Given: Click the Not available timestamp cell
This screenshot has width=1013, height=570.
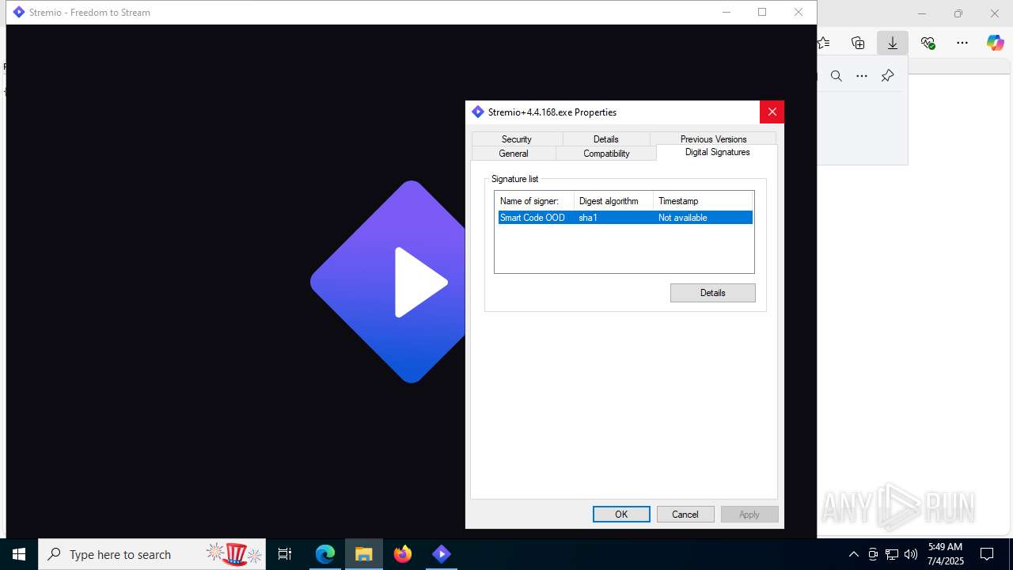Looking at the screenshot, I should pyautogui.click(x=683, y=218).
